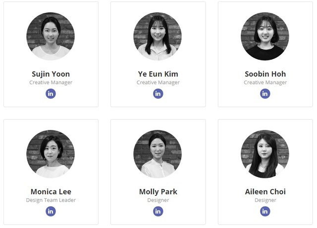Screen dimensions: 317x228
Task: Select the Sujin Yoon name heading
Action: [x=51, y=74]
